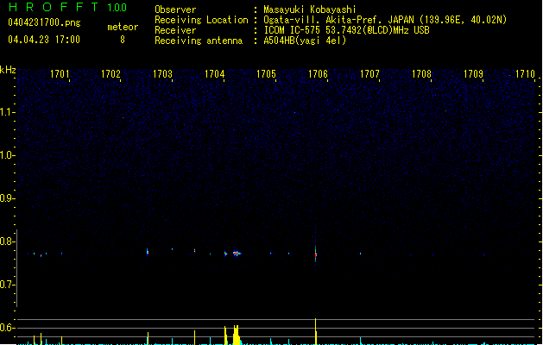
Task: Click the 1710 time marker
Action: [525, 74]
